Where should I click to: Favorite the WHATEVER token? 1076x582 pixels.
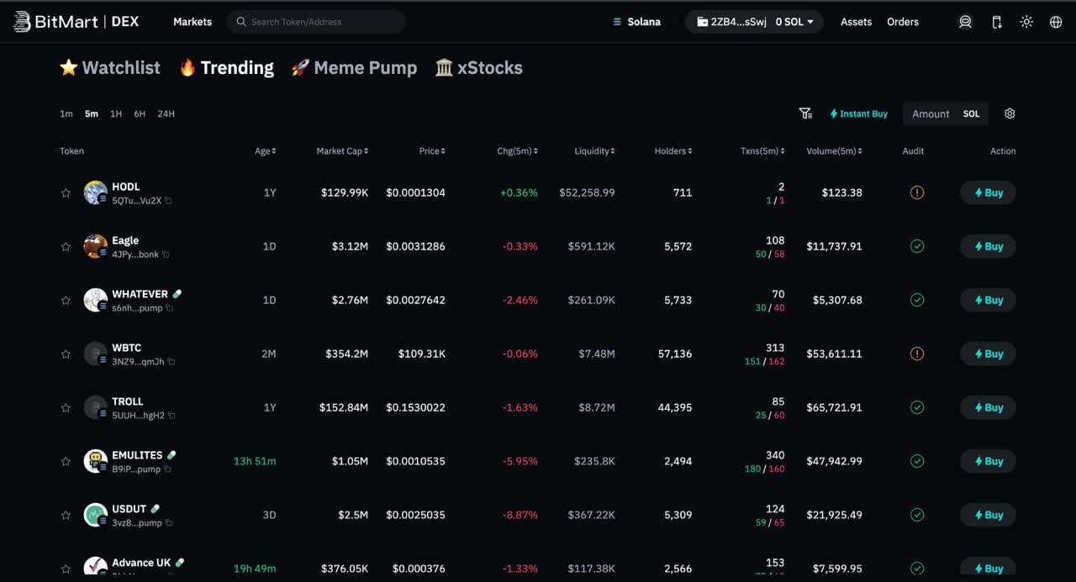point(66,300)
